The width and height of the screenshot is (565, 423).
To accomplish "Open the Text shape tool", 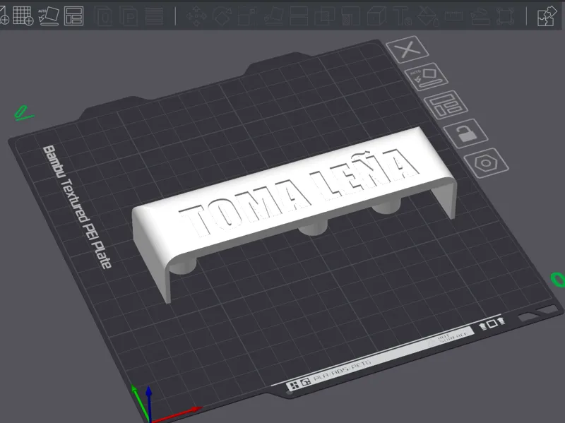I will tap(402, 16).
